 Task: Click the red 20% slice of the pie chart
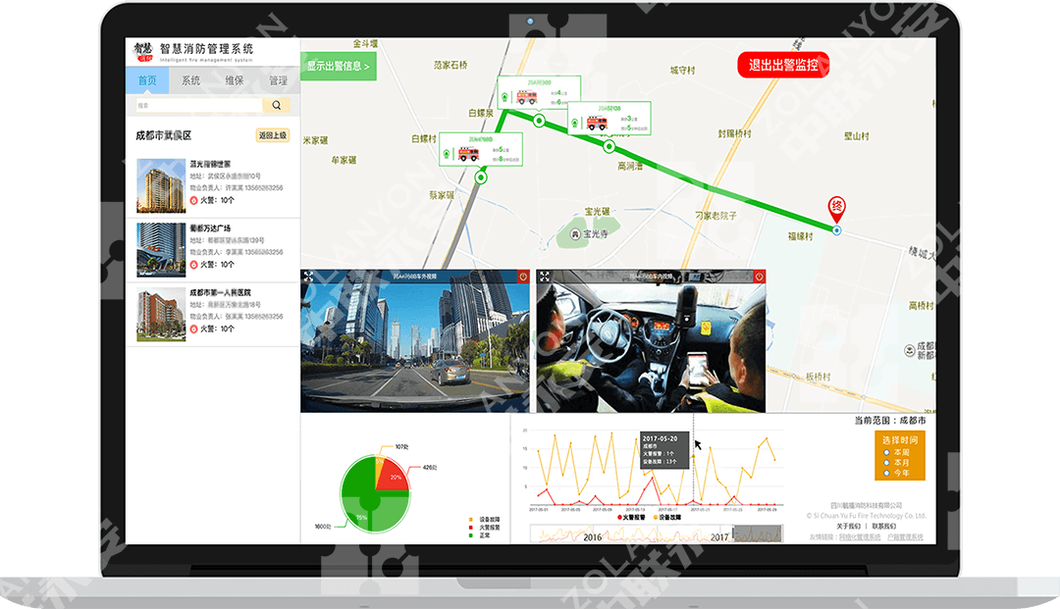pos(395,478)
